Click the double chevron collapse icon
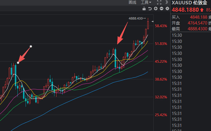Viewport: 211px width, 131px height. 167,2
